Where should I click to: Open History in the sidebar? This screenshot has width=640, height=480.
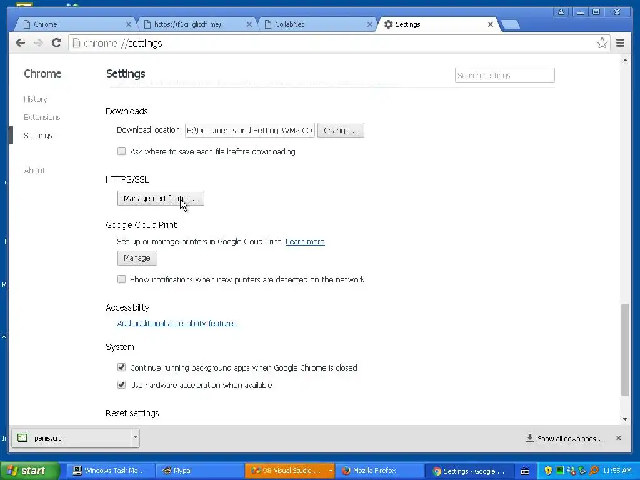point(35,99)
